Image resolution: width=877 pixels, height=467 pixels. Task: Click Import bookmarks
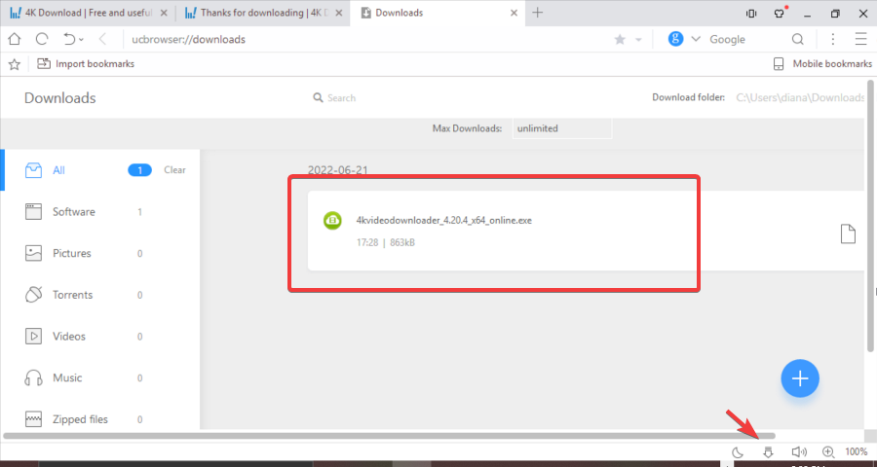coord(86,63)
